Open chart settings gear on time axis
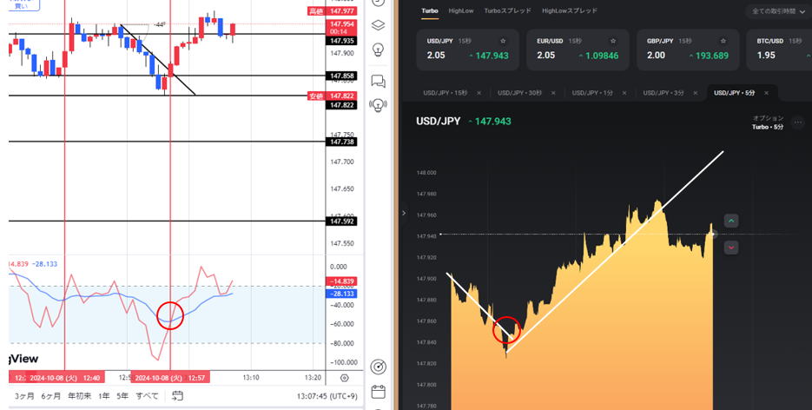The image size is (812, 410). [x=345, y=378]
